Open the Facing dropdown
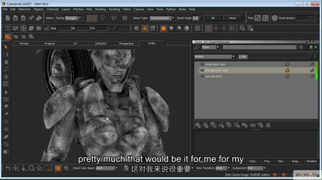This screenshot has height=180, width=322. 73,18
